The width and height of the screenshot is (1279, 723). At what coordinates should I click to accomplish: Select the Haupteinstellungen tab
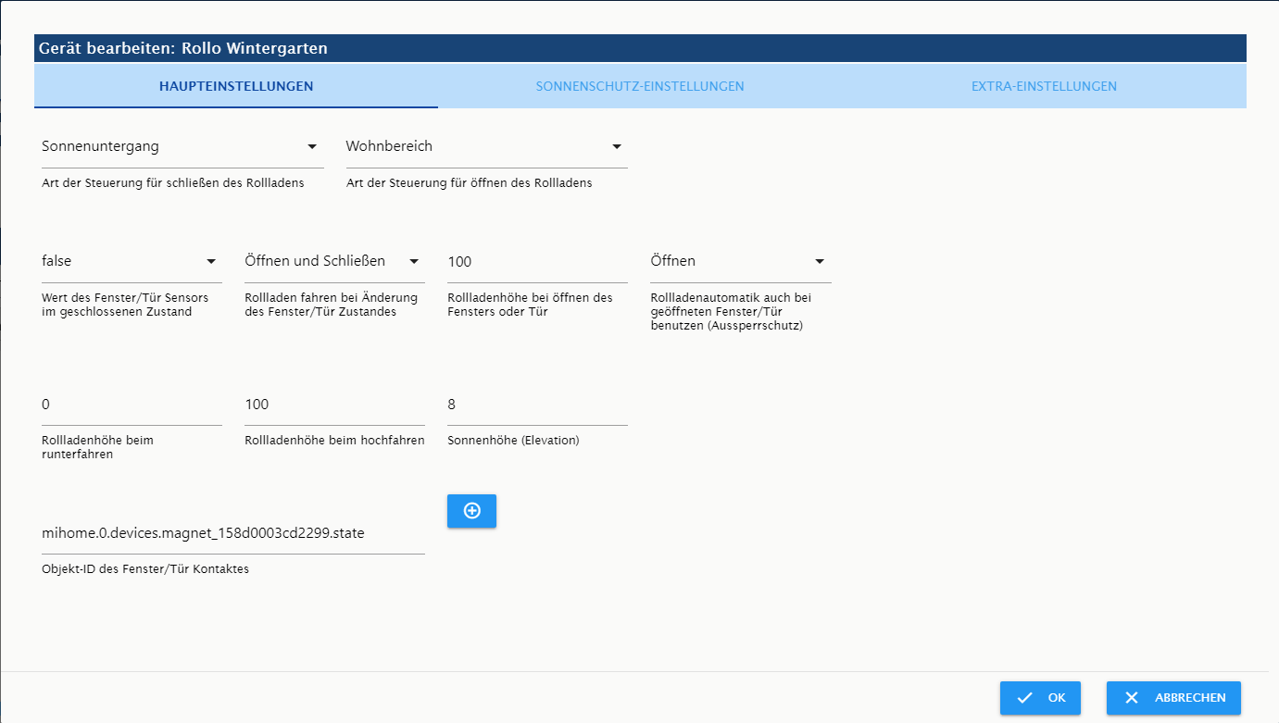click(x=236, y=86)
